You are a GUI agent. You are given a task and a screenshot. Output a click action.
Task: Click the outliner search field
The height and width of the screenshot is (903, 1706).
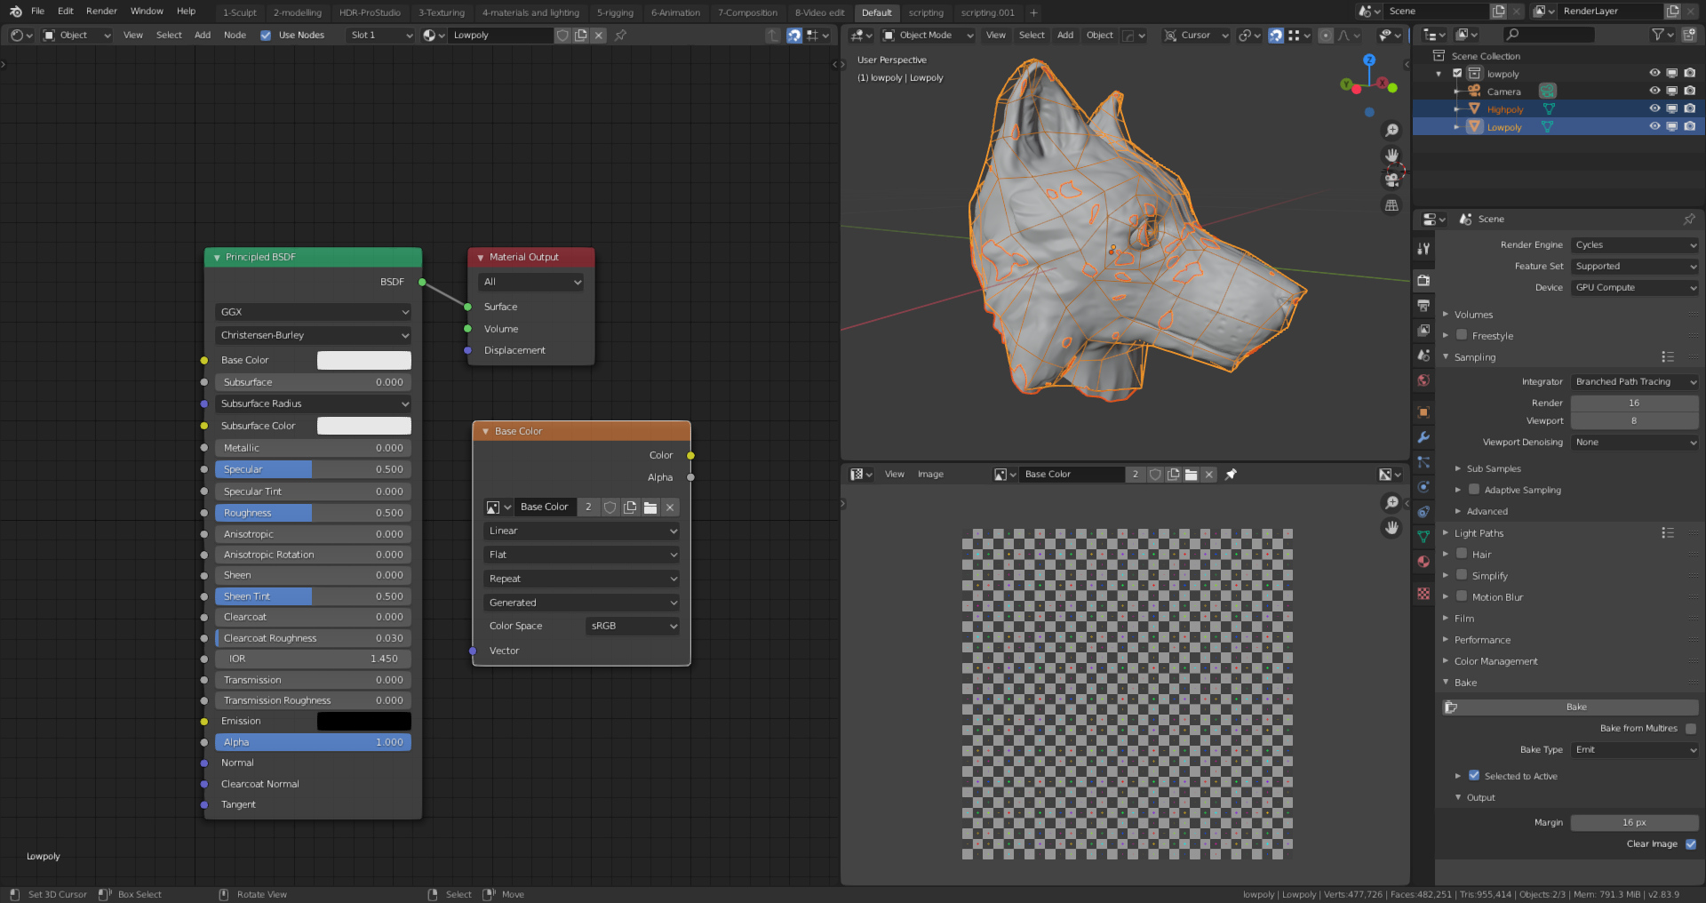(x=1549, y=34)
